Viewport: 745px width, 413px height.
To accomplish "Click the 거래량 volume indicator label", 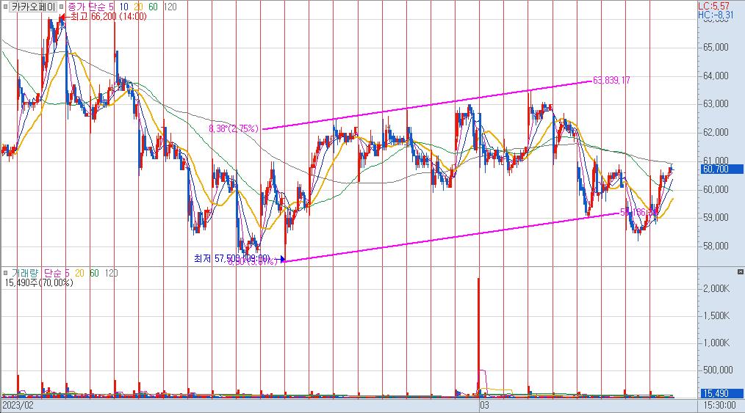I will tap(25, 273).
